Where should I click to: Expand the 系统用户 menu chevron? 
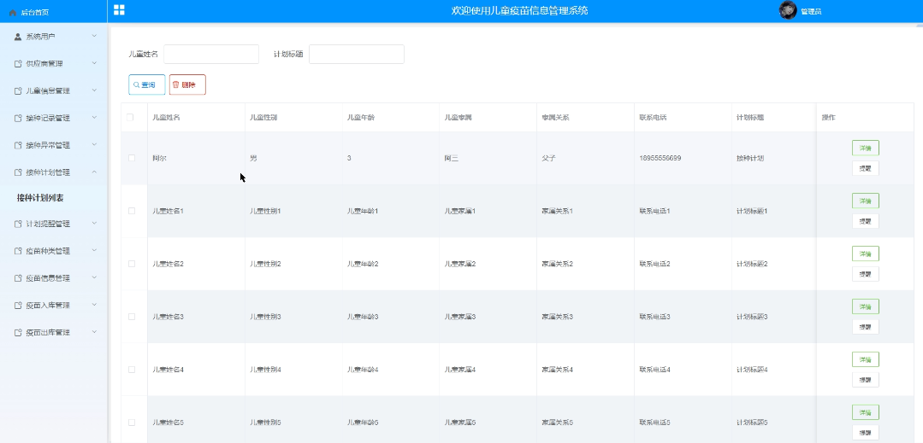tap(94, 37)
